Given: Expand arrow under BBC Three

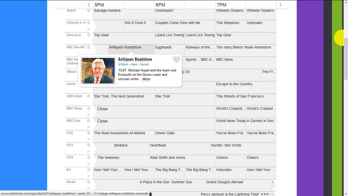Looking at the screenshot, I should 89,115.
